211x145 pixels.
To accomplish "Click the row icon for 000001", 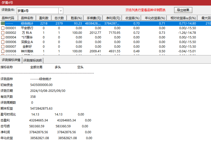I will tap(3, 28).
